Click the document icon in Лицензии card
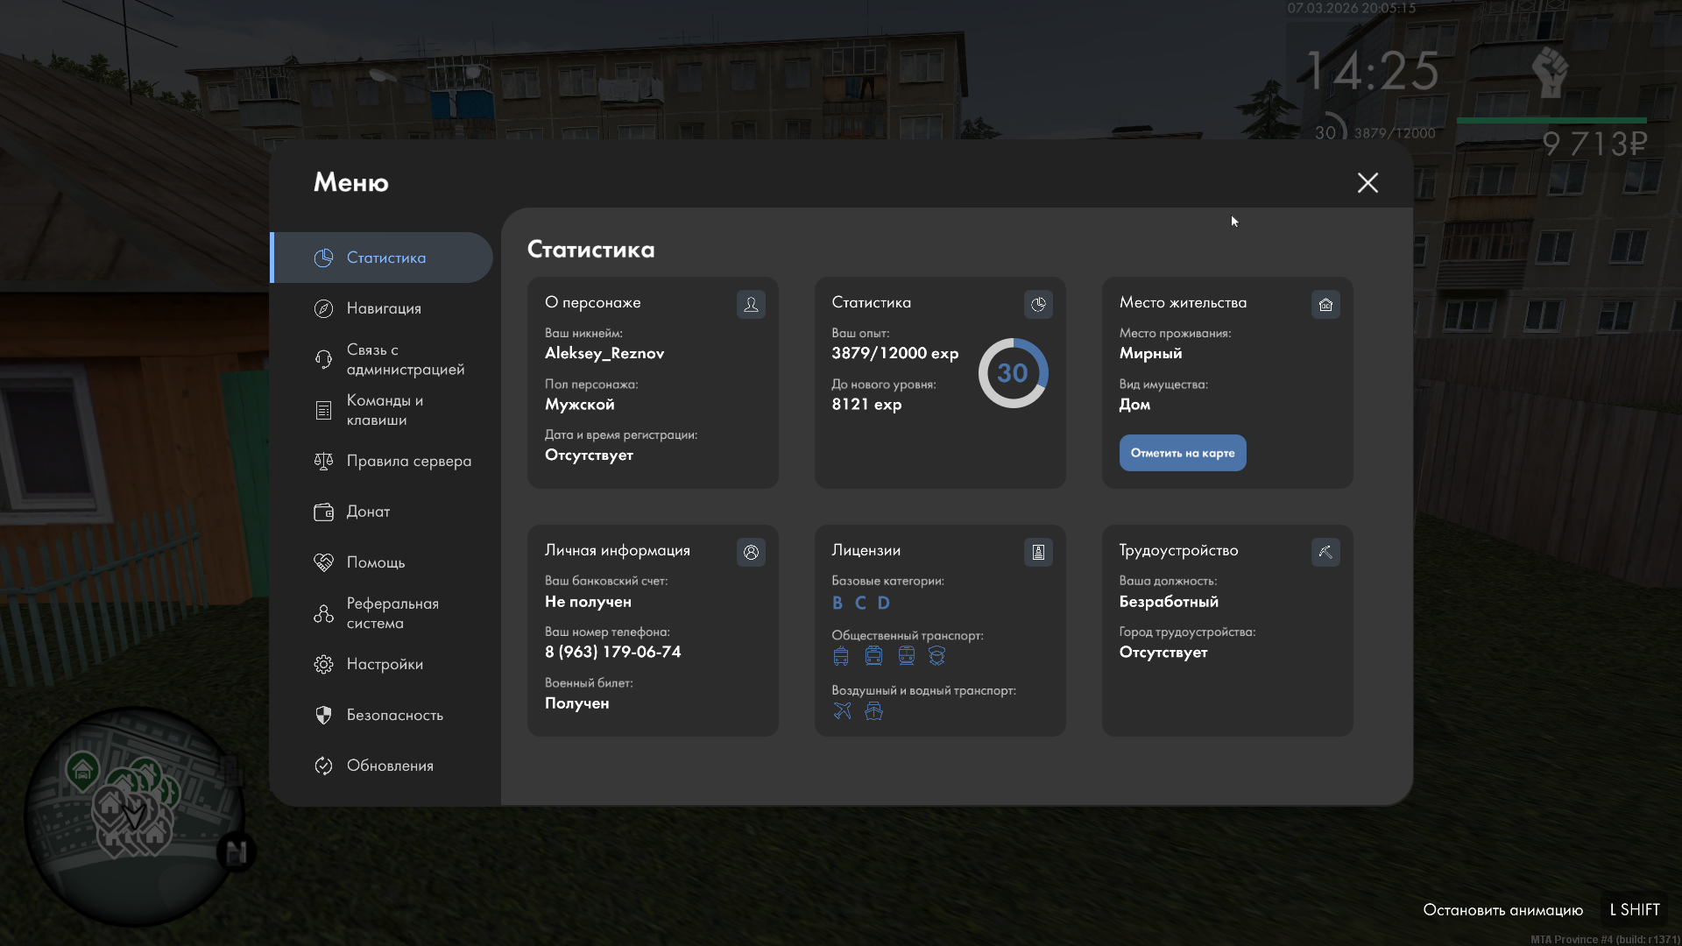The width and height of the screenshot is (1682, 946). [x=1038, y=552]
